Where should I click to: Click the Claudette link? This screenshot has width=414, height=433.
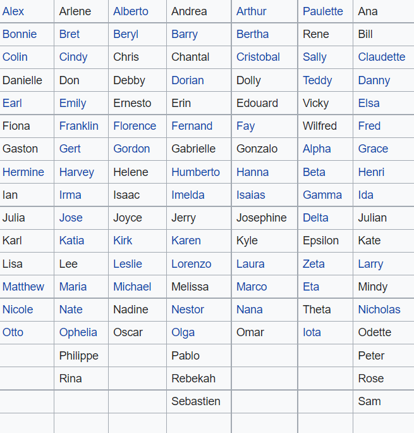point(381,57)
